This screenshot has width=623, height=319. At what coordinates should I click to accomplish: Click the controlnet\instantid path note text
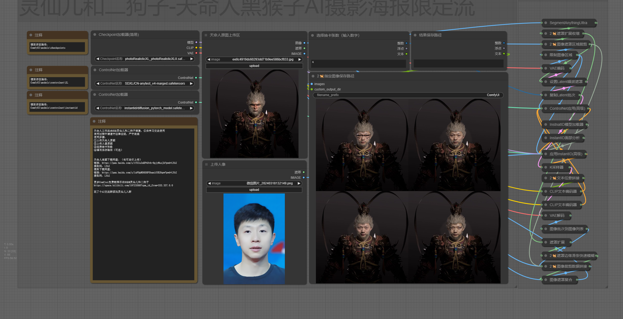point(57,106)
